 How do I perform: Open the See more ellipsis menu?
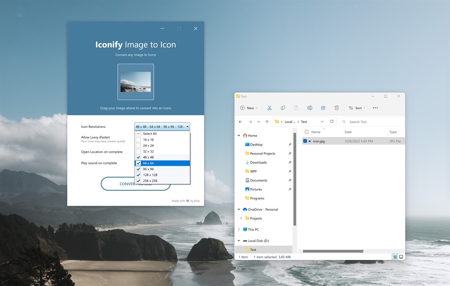375,108
